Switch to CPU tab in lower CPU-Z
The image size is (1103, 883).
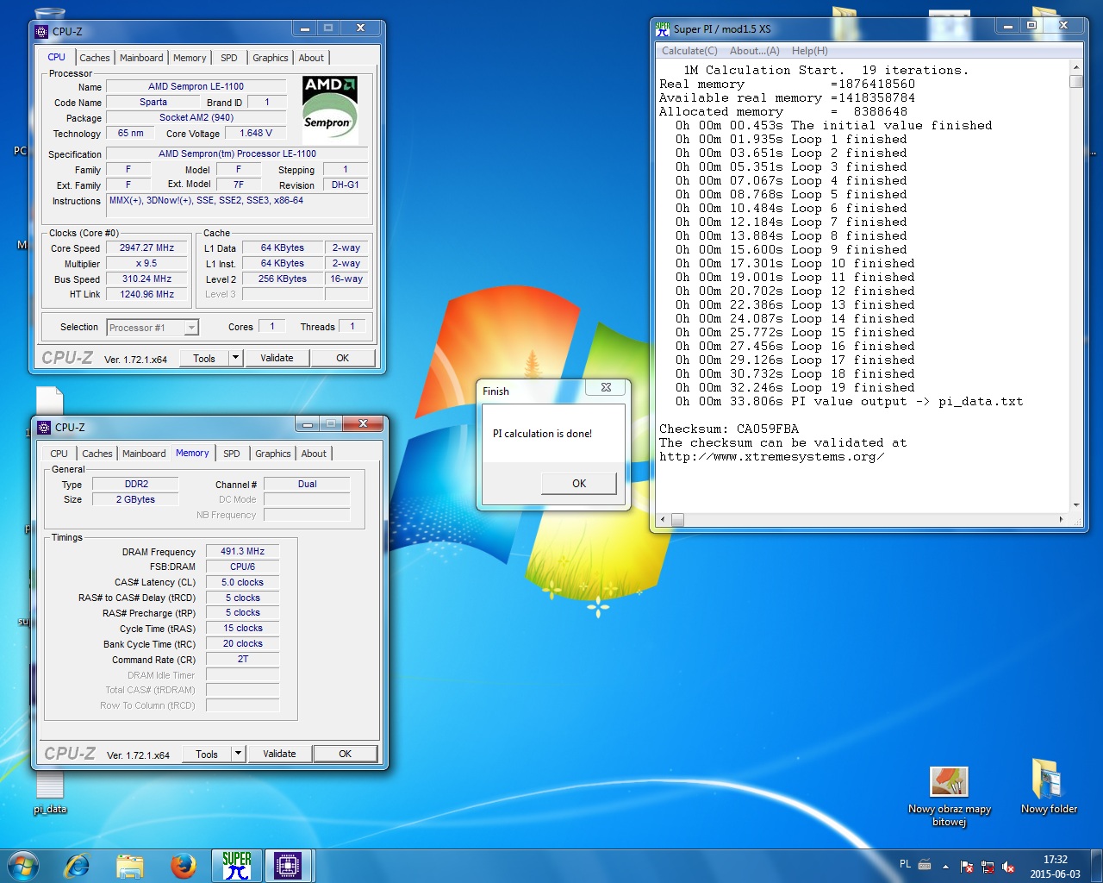click(59, 454)
